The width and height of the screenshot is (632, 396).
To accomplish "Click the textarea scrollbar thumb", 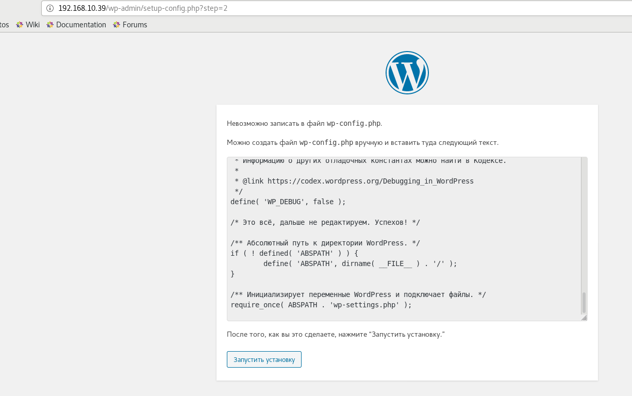I will point(584,303).
